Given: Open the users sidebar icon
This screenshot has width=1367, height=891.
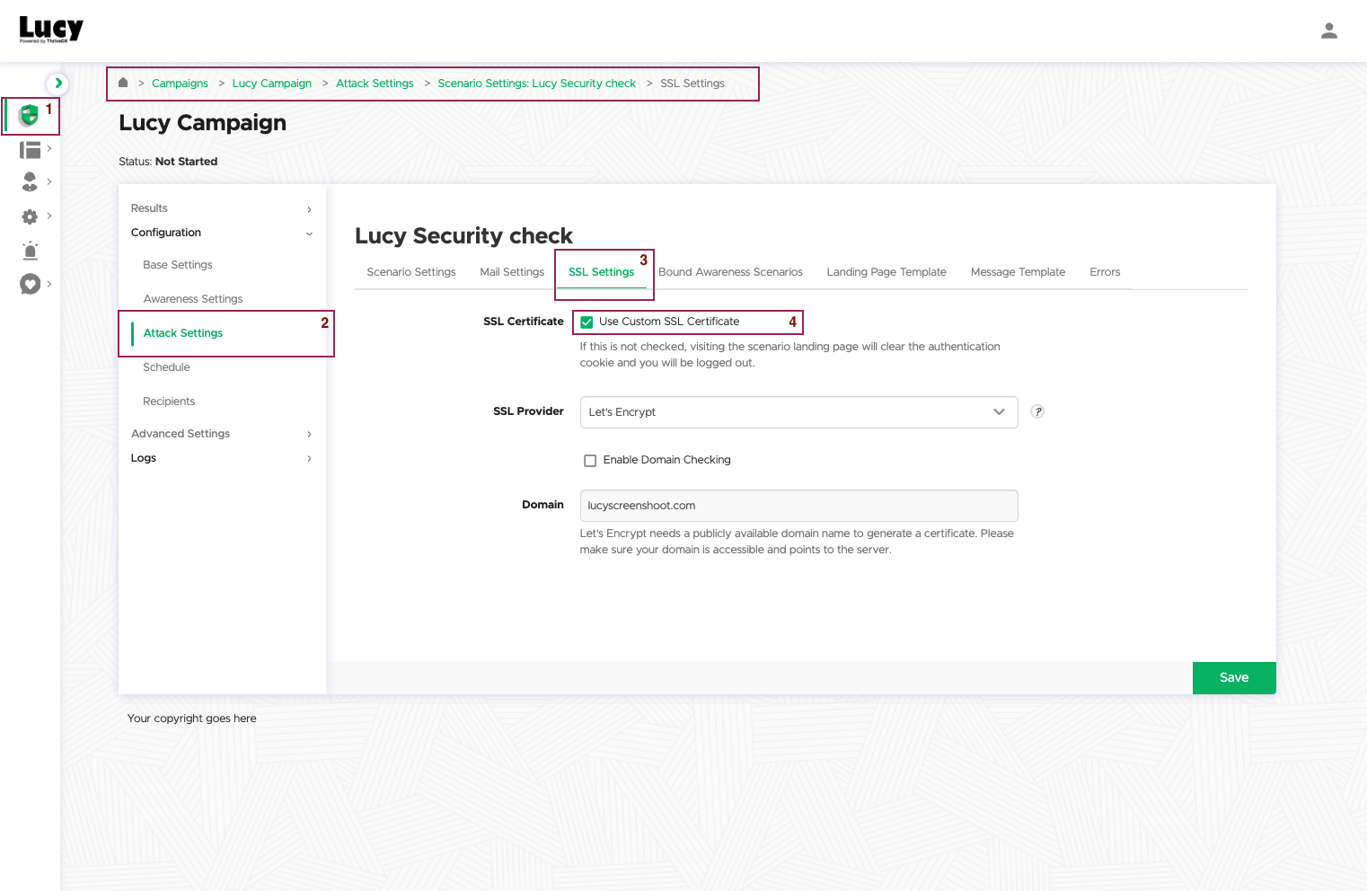Looking at the screenshot, I should coord(30,182).
